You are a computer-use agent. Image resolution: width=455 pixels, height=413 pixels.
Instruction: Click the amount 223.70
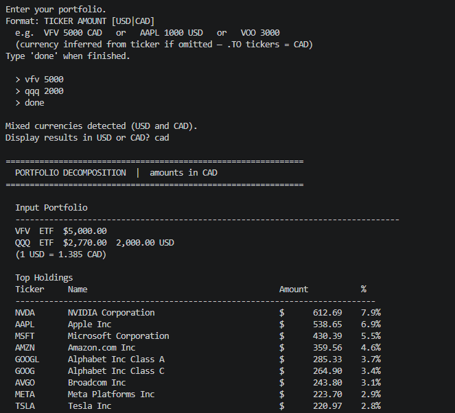327,394
